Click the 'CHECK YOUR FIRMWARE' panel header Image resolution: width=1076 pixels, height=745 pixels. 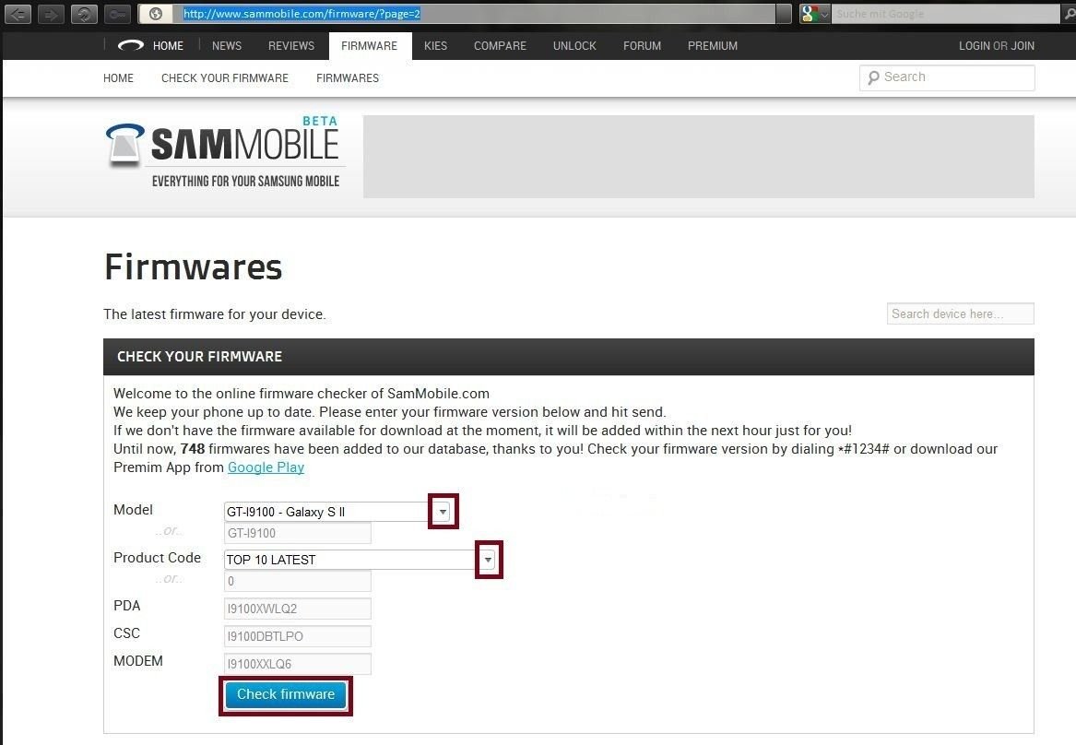coord(568,357)
